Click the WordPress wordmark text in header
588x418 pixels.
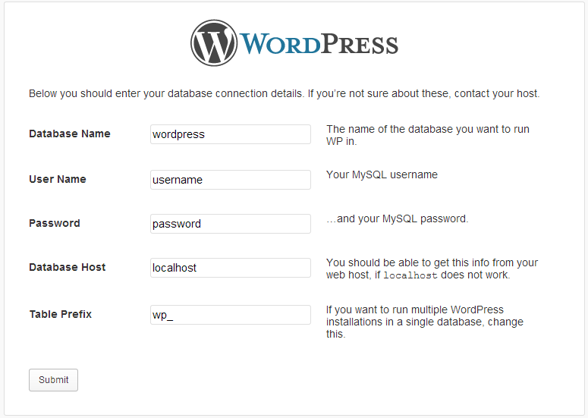(x=319, y=44)
